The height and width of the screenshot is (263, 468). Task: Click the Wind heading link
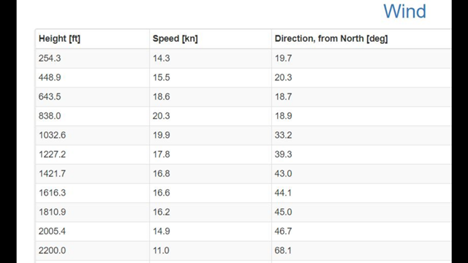click(404, 12)
